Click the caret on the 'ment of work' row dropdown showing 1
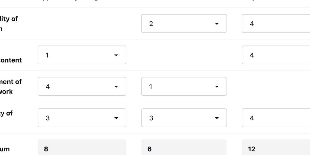 click(217, 87)
